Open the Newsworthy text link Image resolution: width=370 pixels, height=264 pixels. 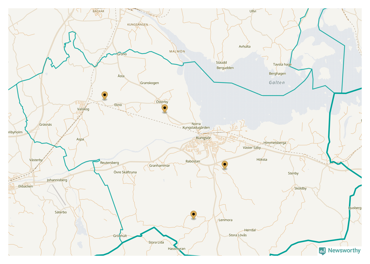344,250
